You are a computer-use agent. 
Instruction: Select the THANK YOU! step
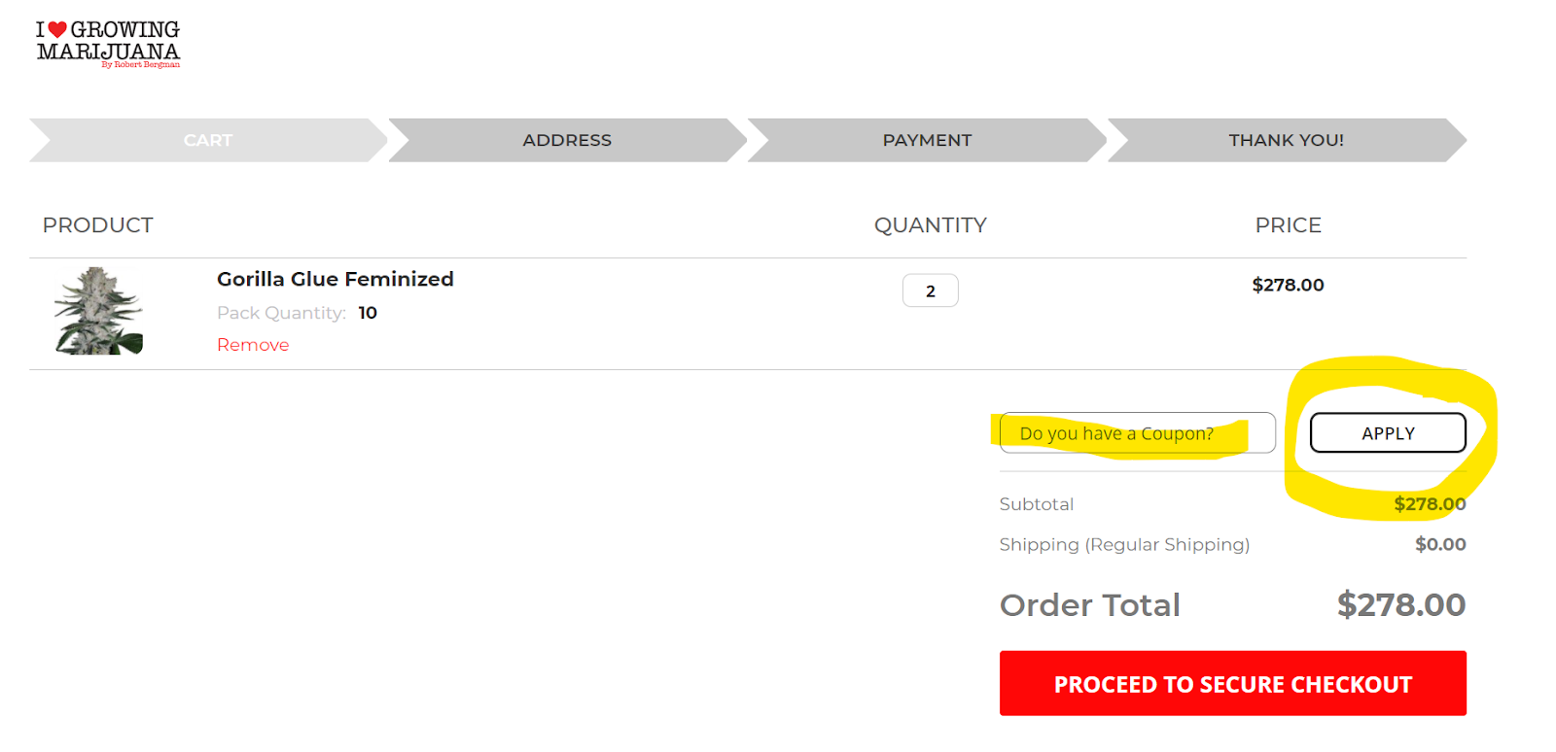(x=1286, y=140)
